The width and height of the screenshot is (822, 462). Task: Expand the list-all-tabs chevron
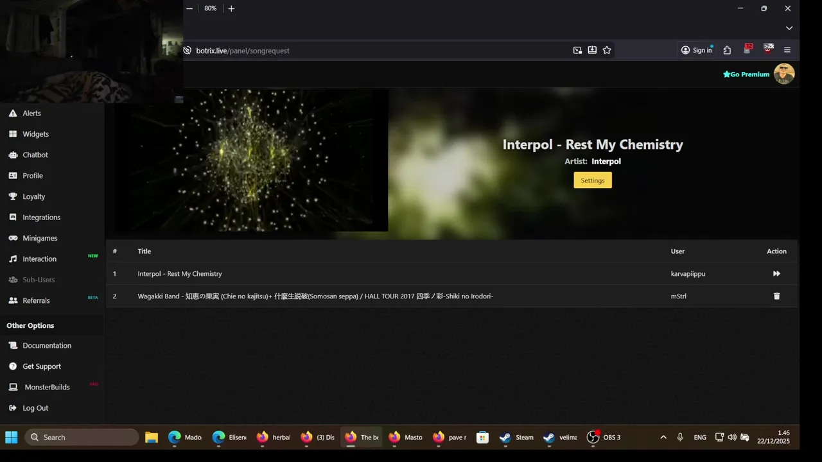(789, 28)
